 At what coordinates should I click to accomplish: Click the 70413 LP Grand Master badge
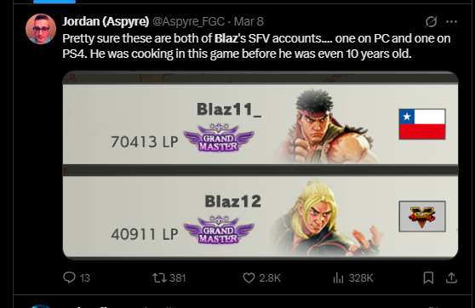point(219,138)
